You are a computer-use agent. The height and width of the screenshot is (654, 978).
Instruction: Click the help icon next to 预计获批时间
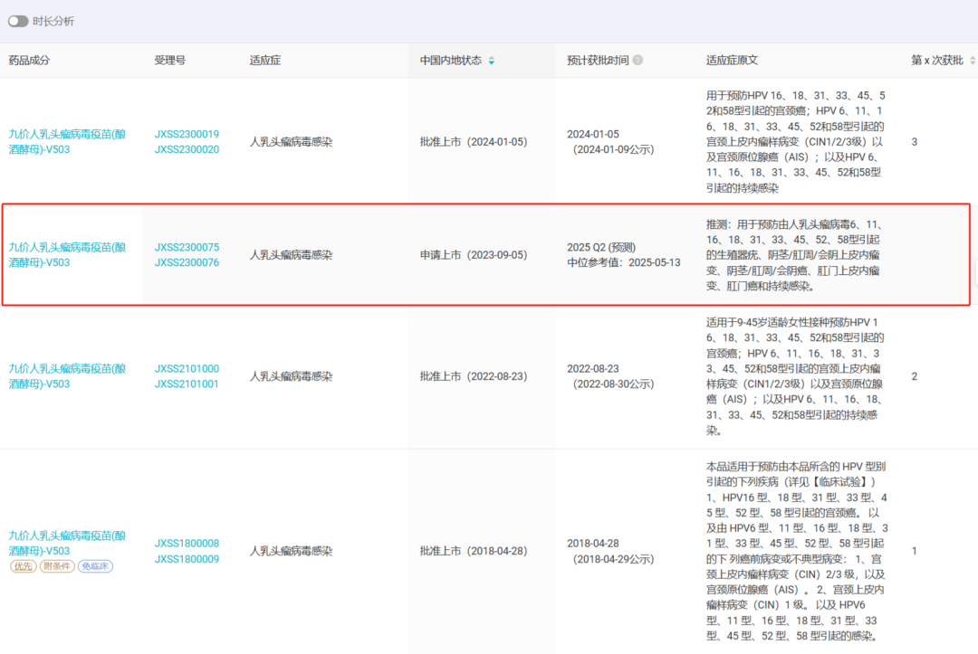pyautogui.click(x=638, y=61)
